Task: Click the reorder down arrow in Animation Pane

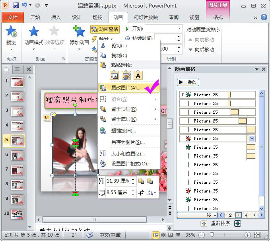Action: pos(238,224)
